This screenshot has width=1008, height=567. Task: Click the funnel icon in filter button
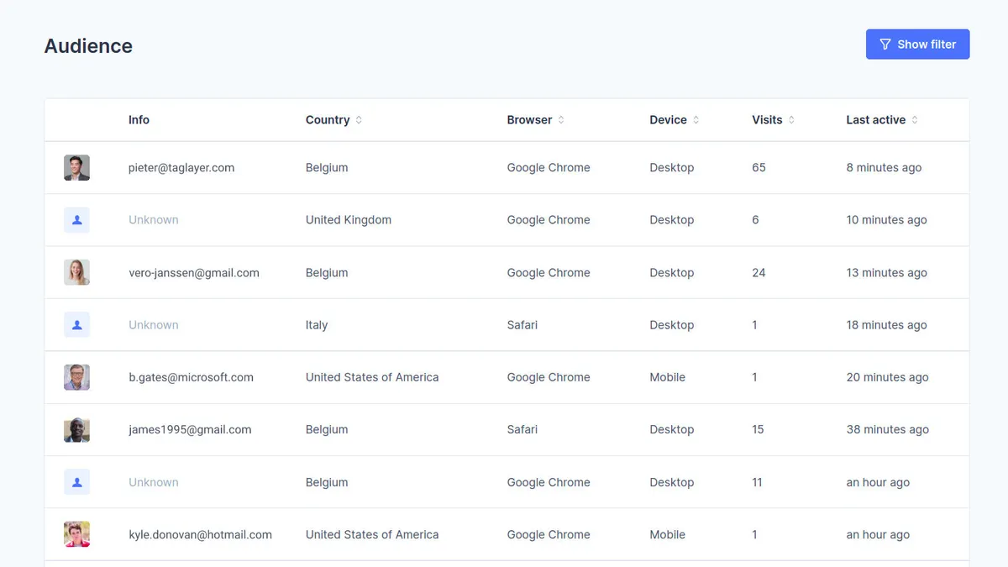click(885, 45)
